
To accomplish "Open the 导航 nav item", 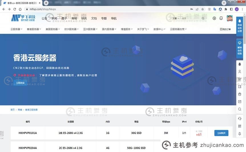I will coord(114,19).
